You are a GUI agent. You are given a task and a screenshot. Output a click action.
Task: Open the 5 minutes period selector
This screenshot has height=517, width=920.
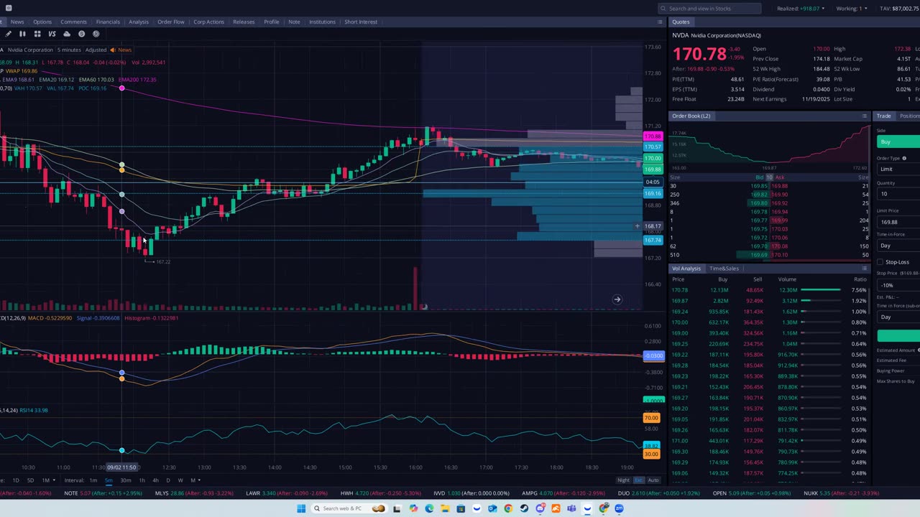[69, 50]
